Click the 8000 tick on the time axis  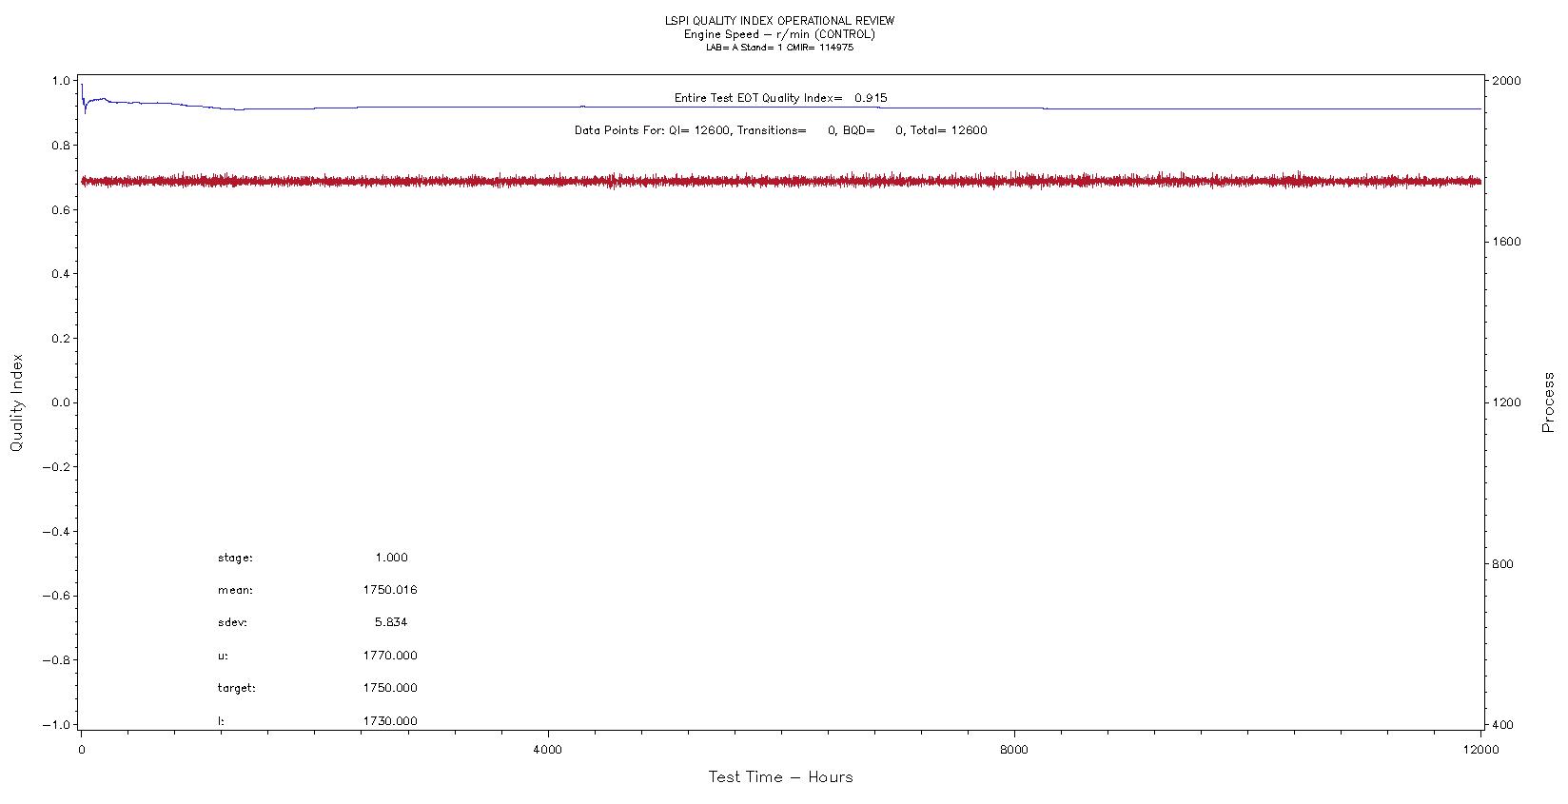click(1014, 750)
